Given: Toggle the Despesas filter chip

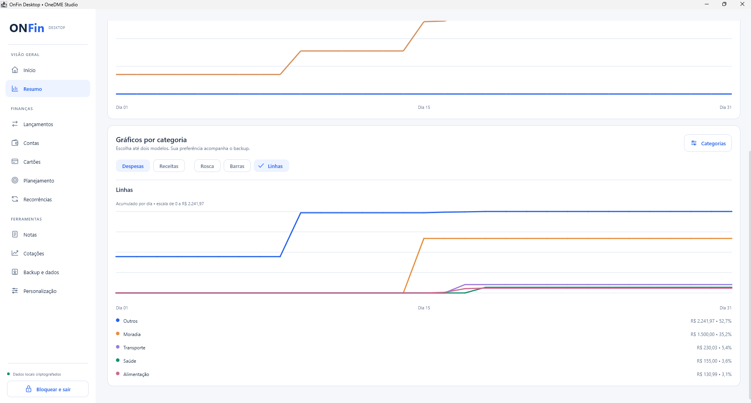Looking at the screenshot, I should [133, 166].
